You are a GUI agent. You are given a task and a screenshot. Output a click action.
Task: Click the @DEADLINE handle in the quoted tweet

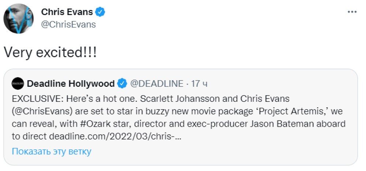pyautogui.click(x=157, y=84)
